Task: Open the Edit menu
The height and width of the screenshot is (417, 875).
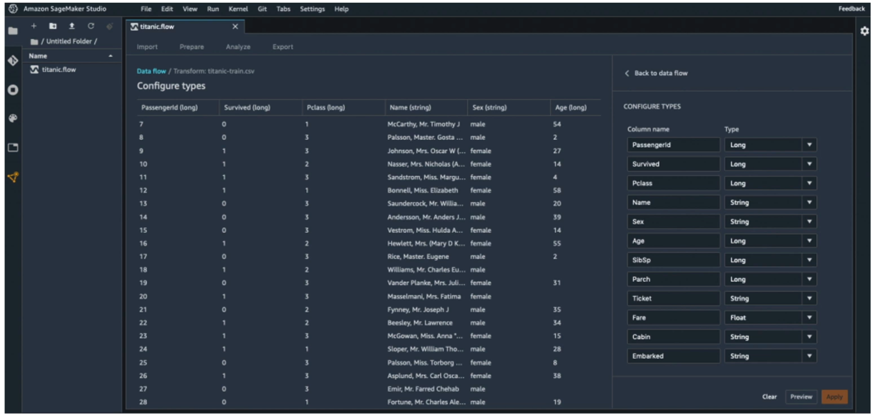Action: [x=167, y=9]
